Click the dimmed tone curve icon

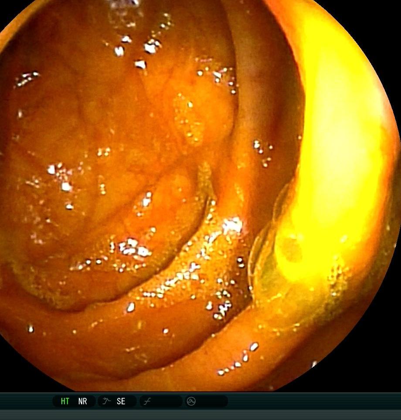pyautogui.click(x=147, y=401)
